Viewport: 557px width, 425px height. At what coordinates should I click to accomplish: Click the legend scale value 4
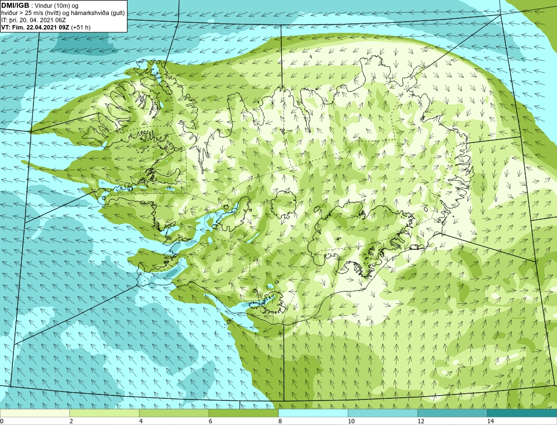point(141,421)
